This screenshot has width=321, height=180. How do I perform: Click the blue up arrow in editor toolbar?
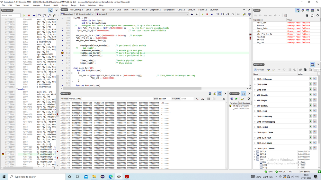(x=192, y=14)
